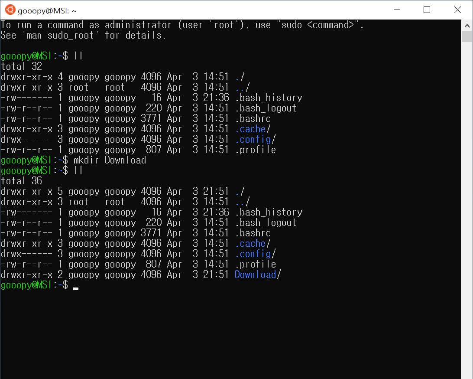Screen dimensions: 473x379
Task: Click the 'total 36' line
Action: 21,181
